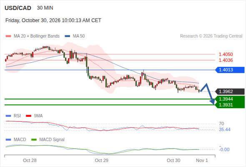Click the Nov 1 date axis label

point(202,160)
